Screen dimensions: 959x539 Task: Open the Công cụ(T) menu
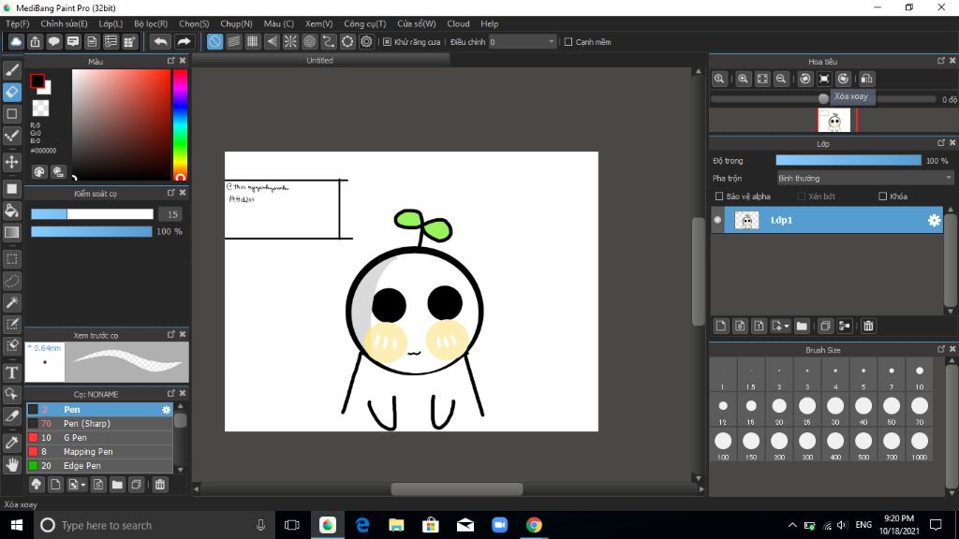(365, 23)
